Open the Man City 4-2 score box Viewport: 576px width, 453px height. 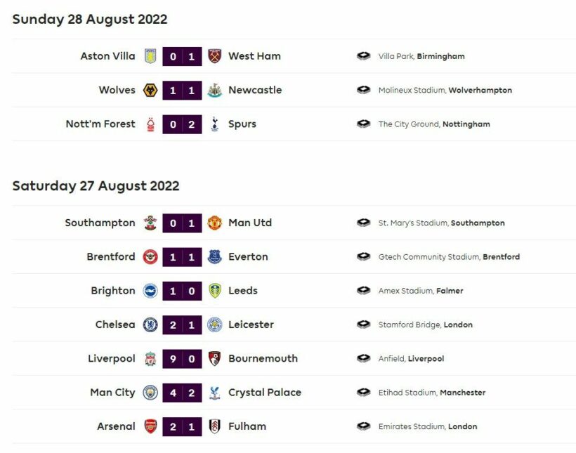coord(182,393)
